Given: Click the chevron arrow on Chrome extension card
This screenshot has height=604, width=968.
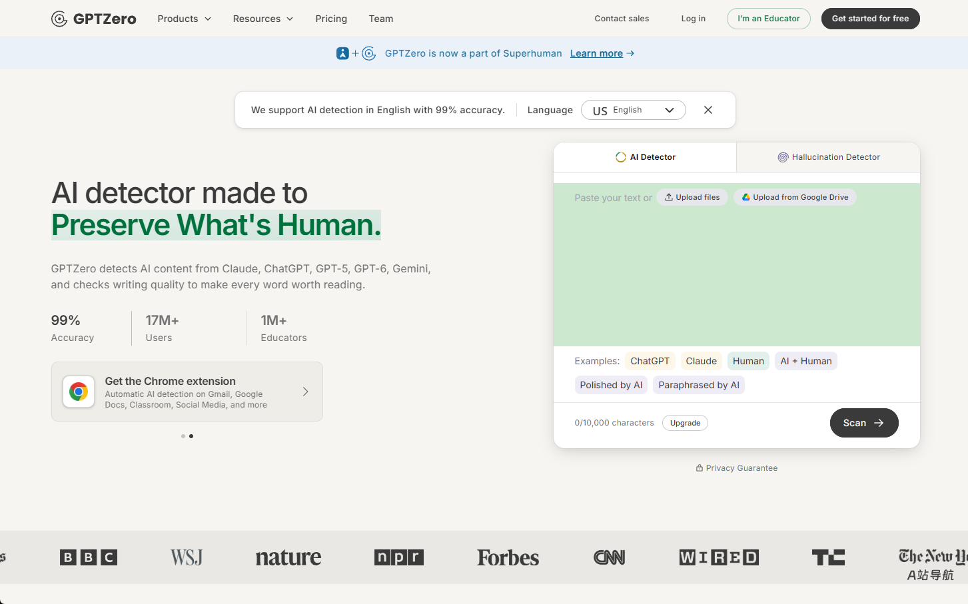Looking at the screenshot, I should point(305,392).
